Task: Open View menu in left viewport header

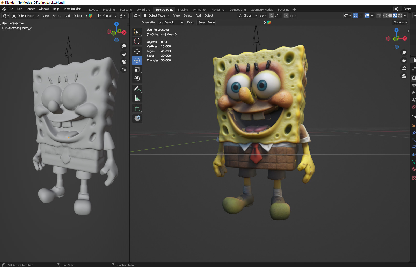Action: coord(46,16)
